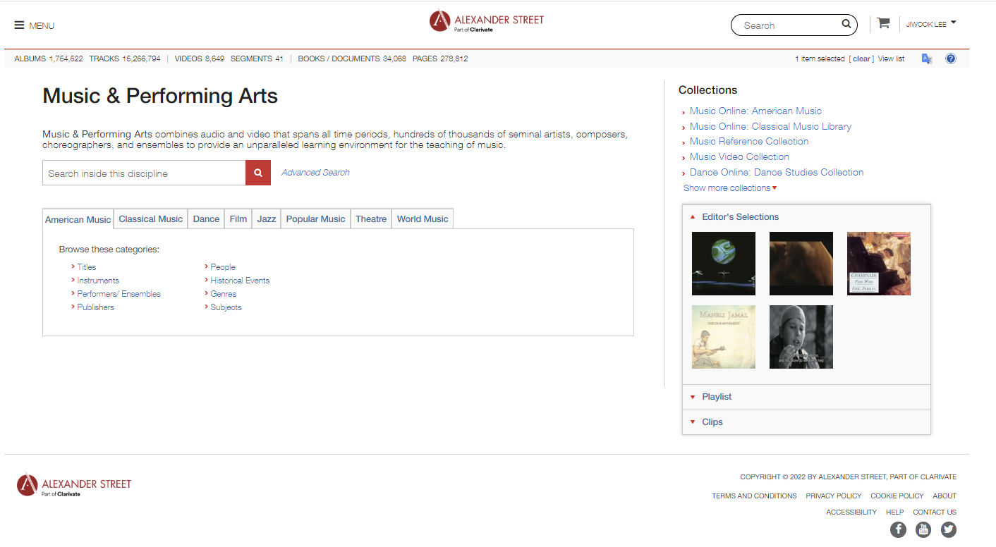Browse the Instruments category
Image resolution: width=996 pixels, height=547 pixels.
98,281
